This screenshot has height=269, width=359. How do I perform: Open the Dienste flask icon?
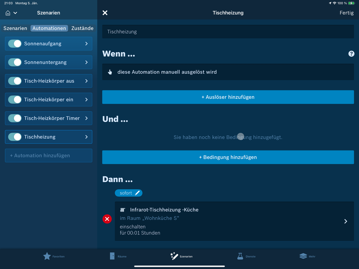240,256
